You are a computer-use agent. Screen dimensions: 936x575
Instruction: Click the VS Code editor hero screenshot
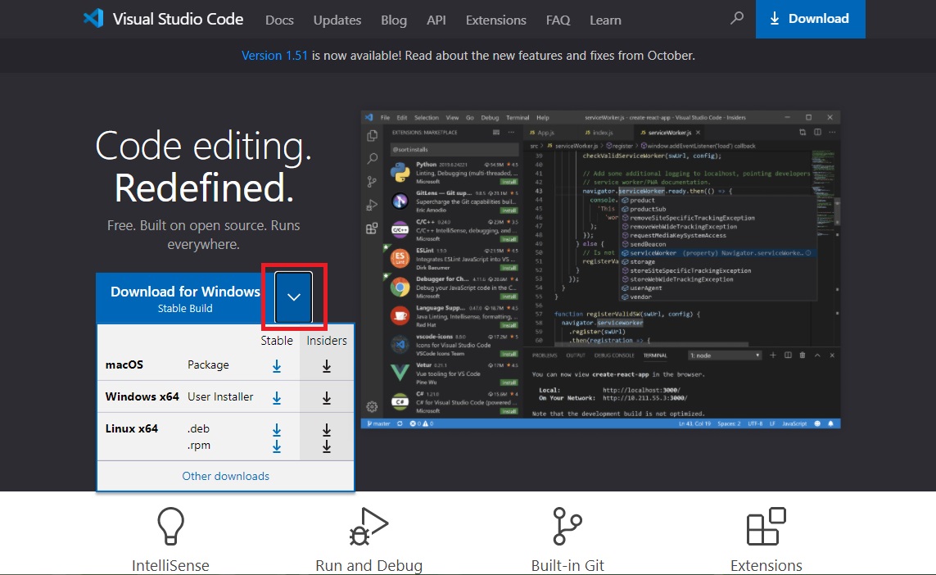600,269
